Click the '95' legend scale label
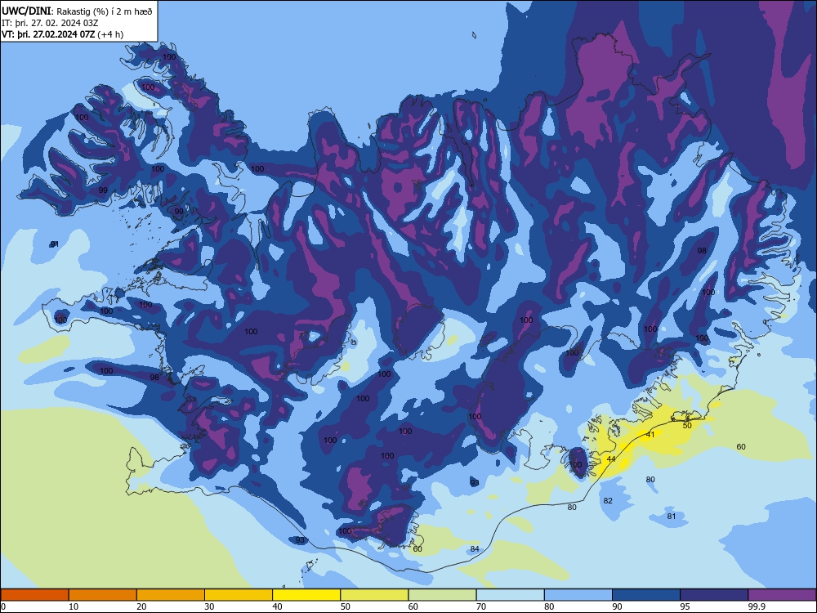Viewport: 817px width, 613px height. (685, 606)
